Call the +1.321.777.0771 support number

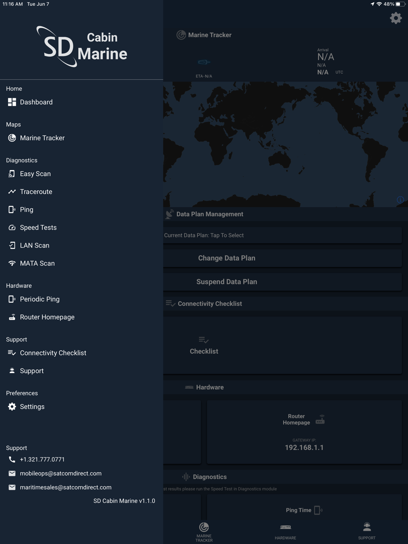42,460
